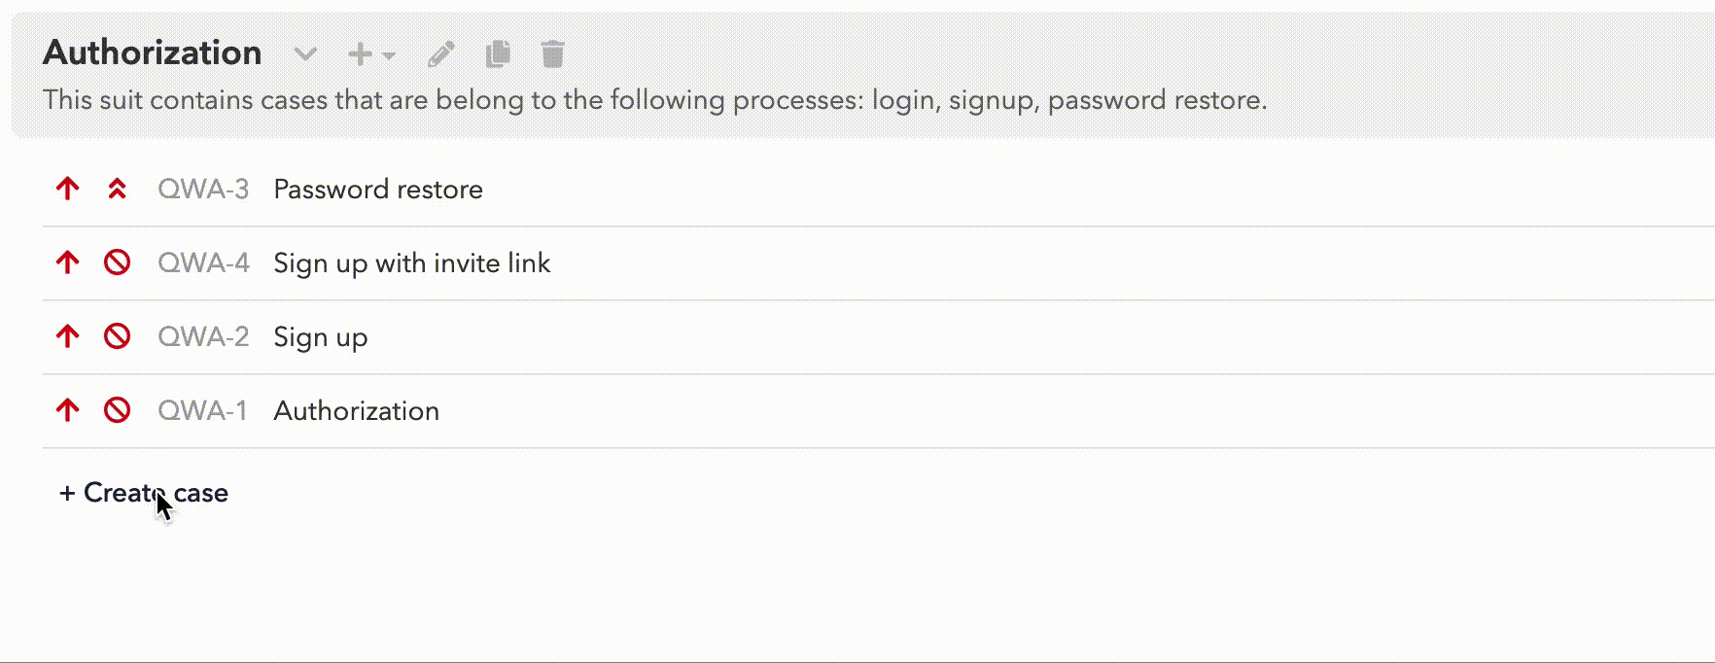Delete the Authorization suite with trash icon
1715x663 pixels.
tap(552, 54)
